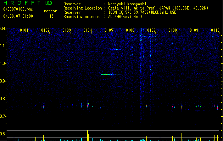Click the 1.0 kHz axis label
This screenshot has width=223, height=141.
coord(3,63)
